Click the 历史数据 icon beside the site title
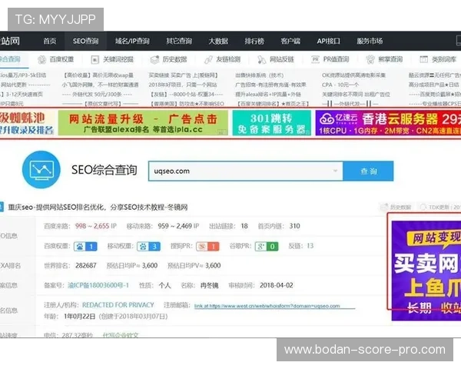 (384, 207)
